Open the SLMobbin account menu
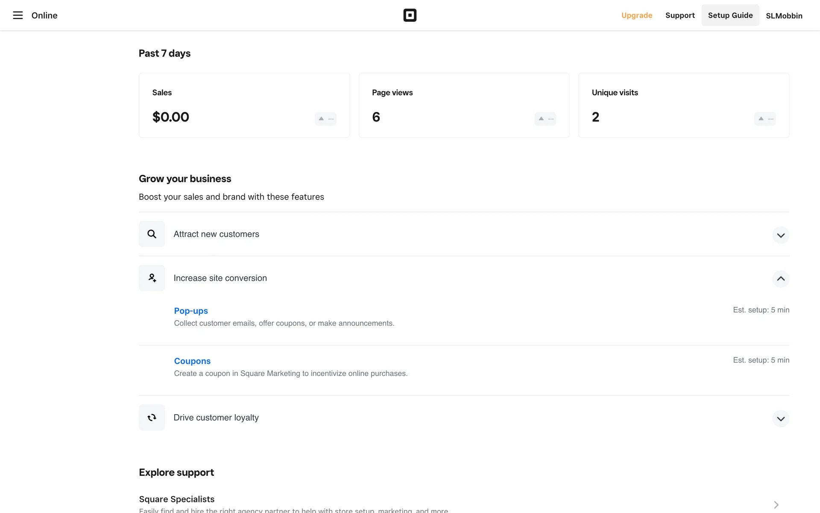This screenshot has width=820, height=513. pos(784,16)
